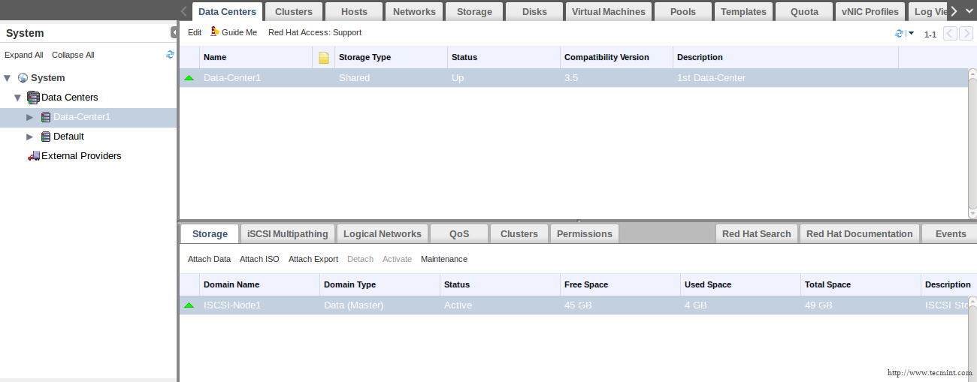This screenshot has height=382, width=977.
Task: Click the Attach ISO action
Action: [259, 259]
